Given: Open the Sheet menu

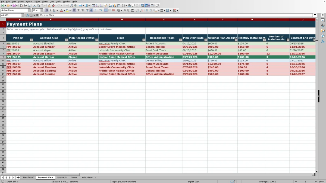Looking at the screenshot, I should click(45, 2).
